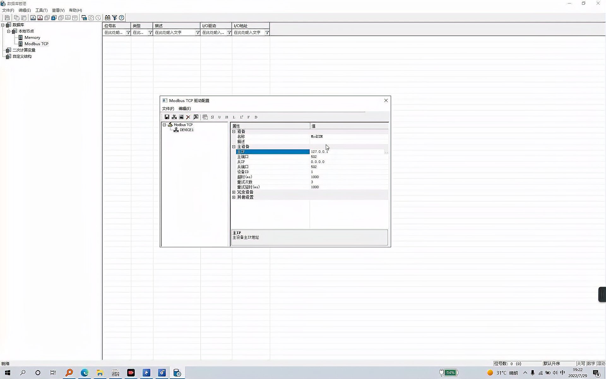Screen dimensions: 606x379
Task: Click the device-add icon in the Modbus dialog toolbar
Action: click(x=174, y=117)
